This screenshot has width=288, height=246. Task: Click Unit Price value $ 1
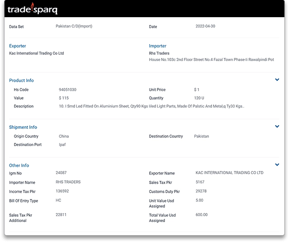tap(196, 90)
